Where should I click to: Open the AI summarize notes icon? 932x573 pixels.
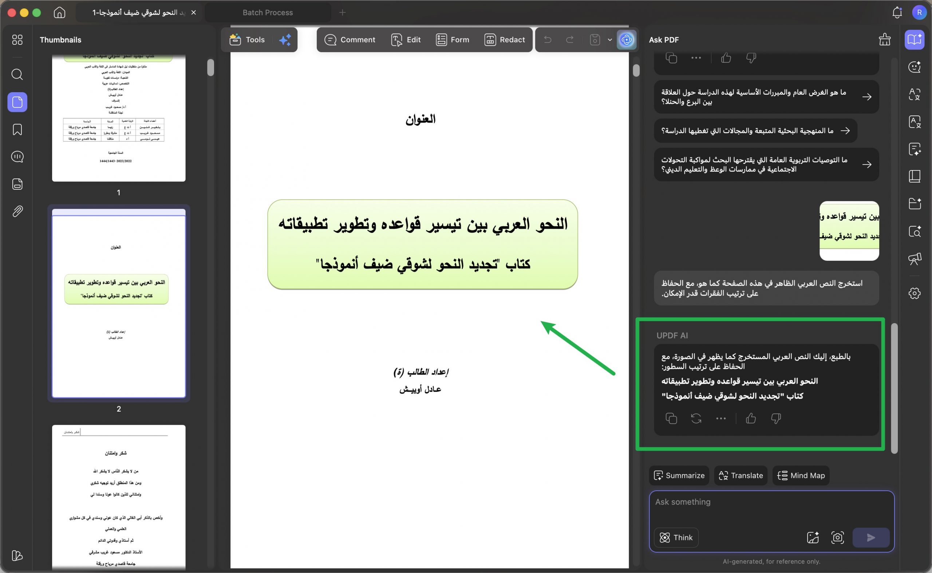pyautogui.click(x=915, y=149)
